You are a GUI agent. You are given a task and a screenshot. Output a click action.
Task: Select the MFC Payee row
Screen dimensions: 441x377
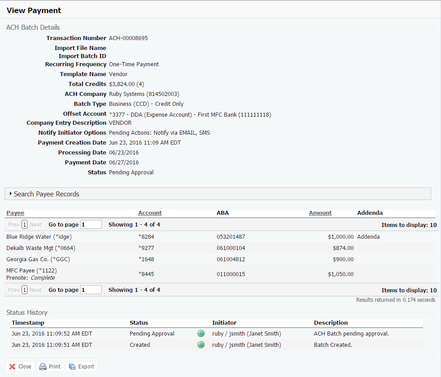click(x=32, y=271)
